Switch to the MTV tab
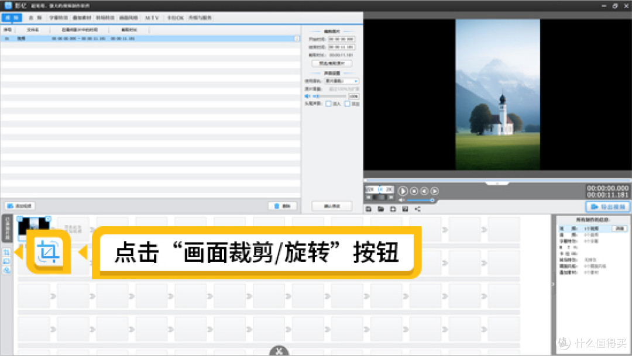This screenshot has height=356, width=632. (x=152, y=18)
